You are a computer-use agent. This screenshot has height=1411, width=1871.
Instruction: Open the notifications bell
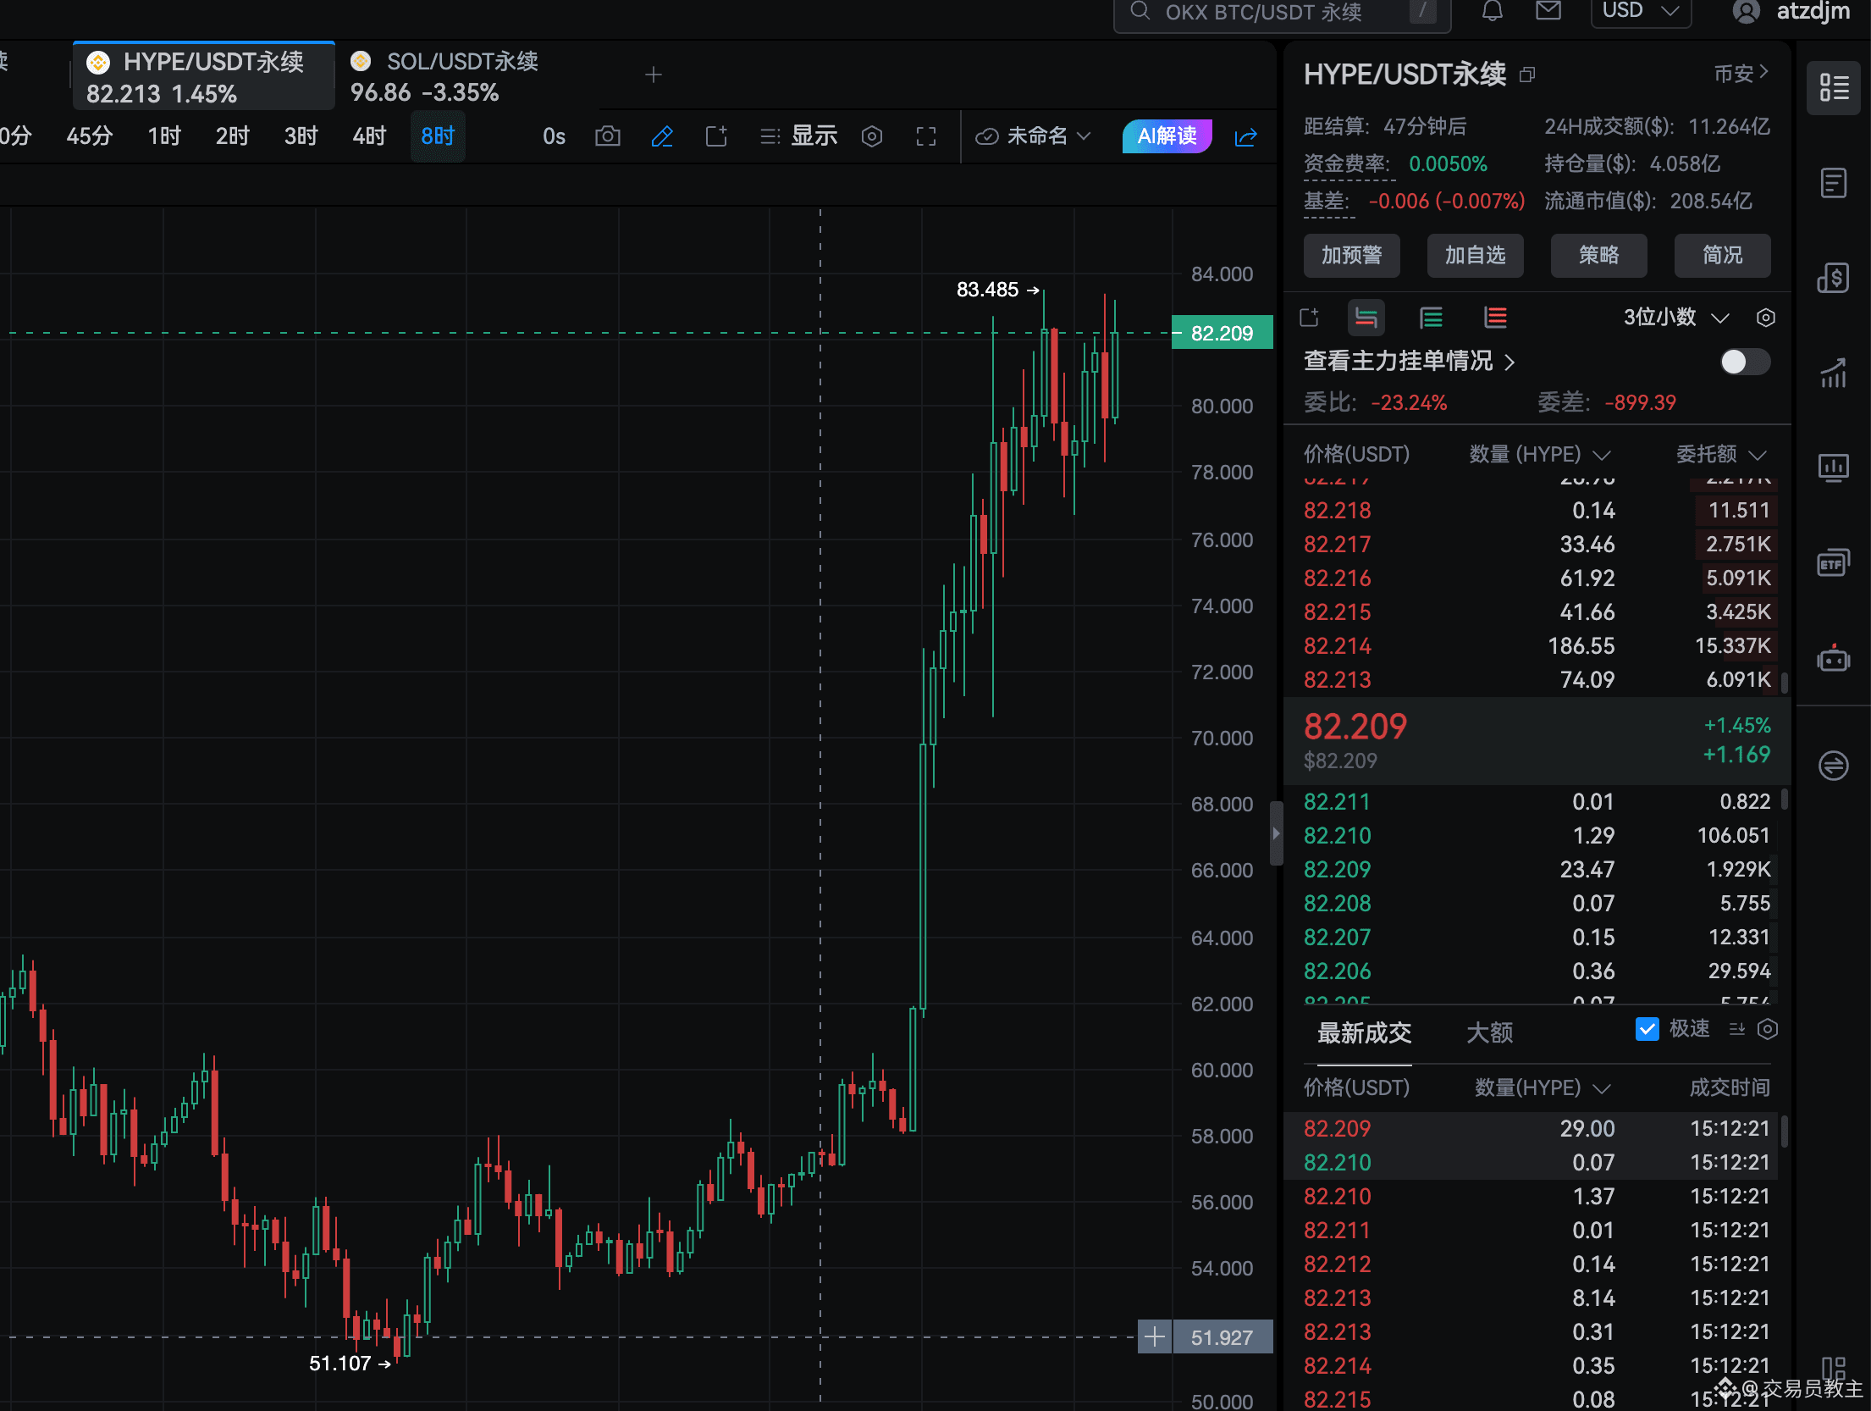click(x=1493, y=11)
